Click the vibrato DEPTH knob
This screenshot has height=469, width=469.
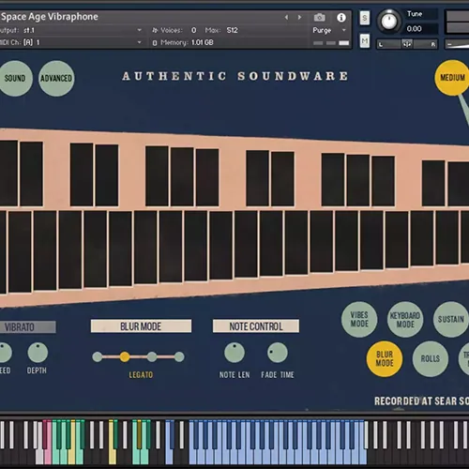click(x=38, y=353)
